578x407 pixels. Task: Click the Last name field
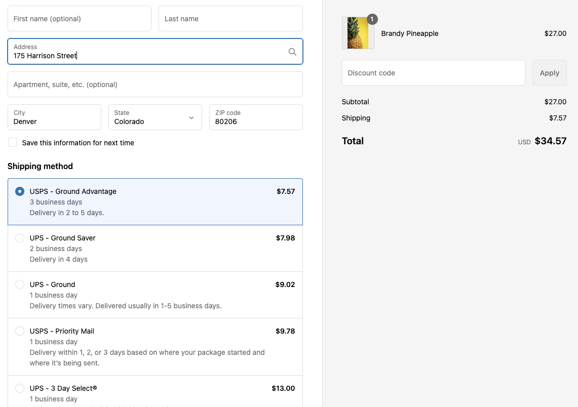[x=230, y=18]
